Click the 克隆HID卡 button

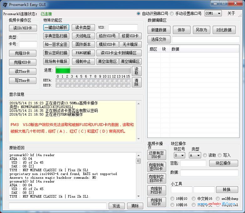pos(23,62)
